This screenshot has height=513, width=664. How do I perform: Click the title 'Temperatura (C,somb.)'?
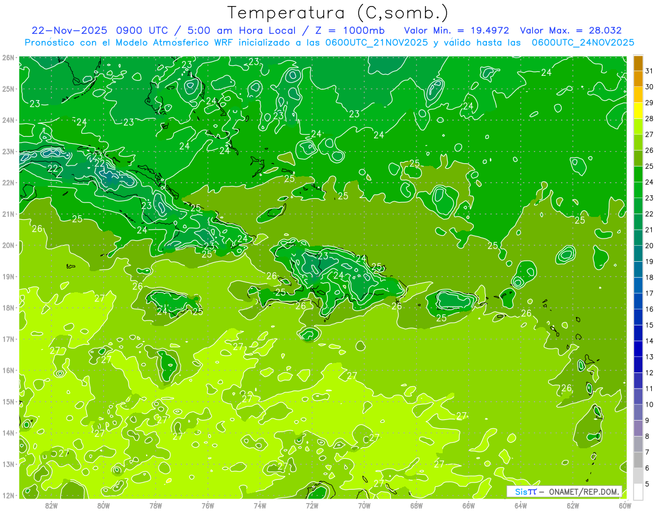(338, 12)
